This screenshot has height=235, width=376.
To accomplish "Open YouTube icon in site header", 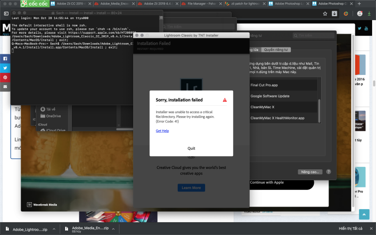I will tap(366, 28).
